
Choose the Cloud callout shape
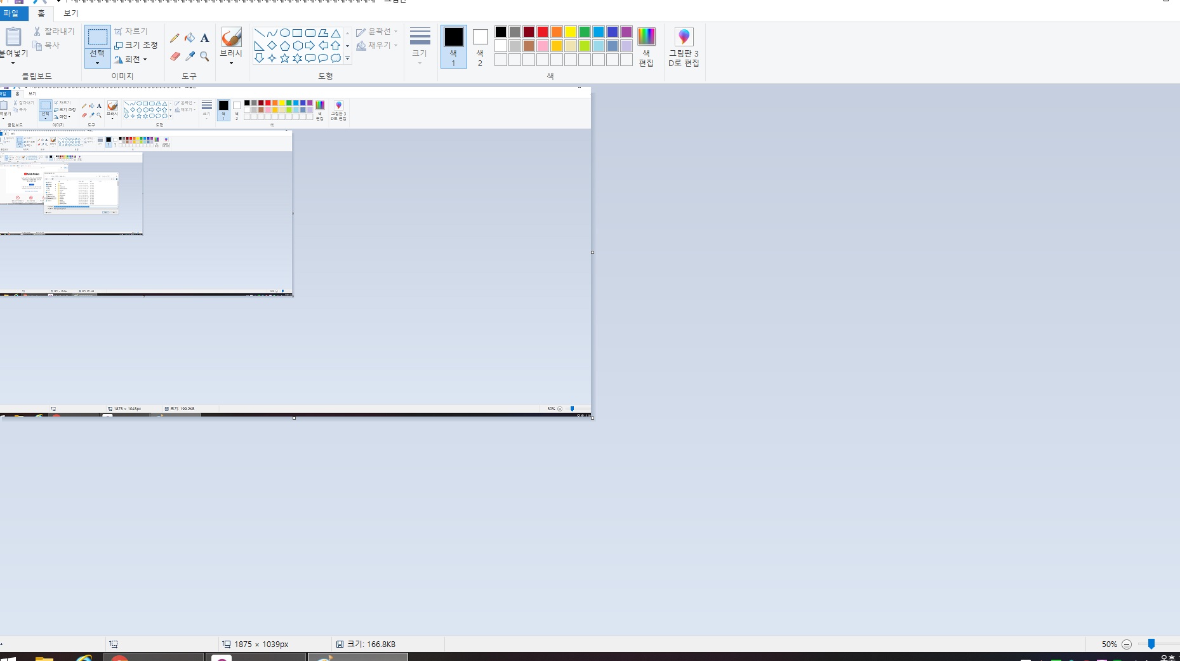pyautogui.click(x=335, y=58)
